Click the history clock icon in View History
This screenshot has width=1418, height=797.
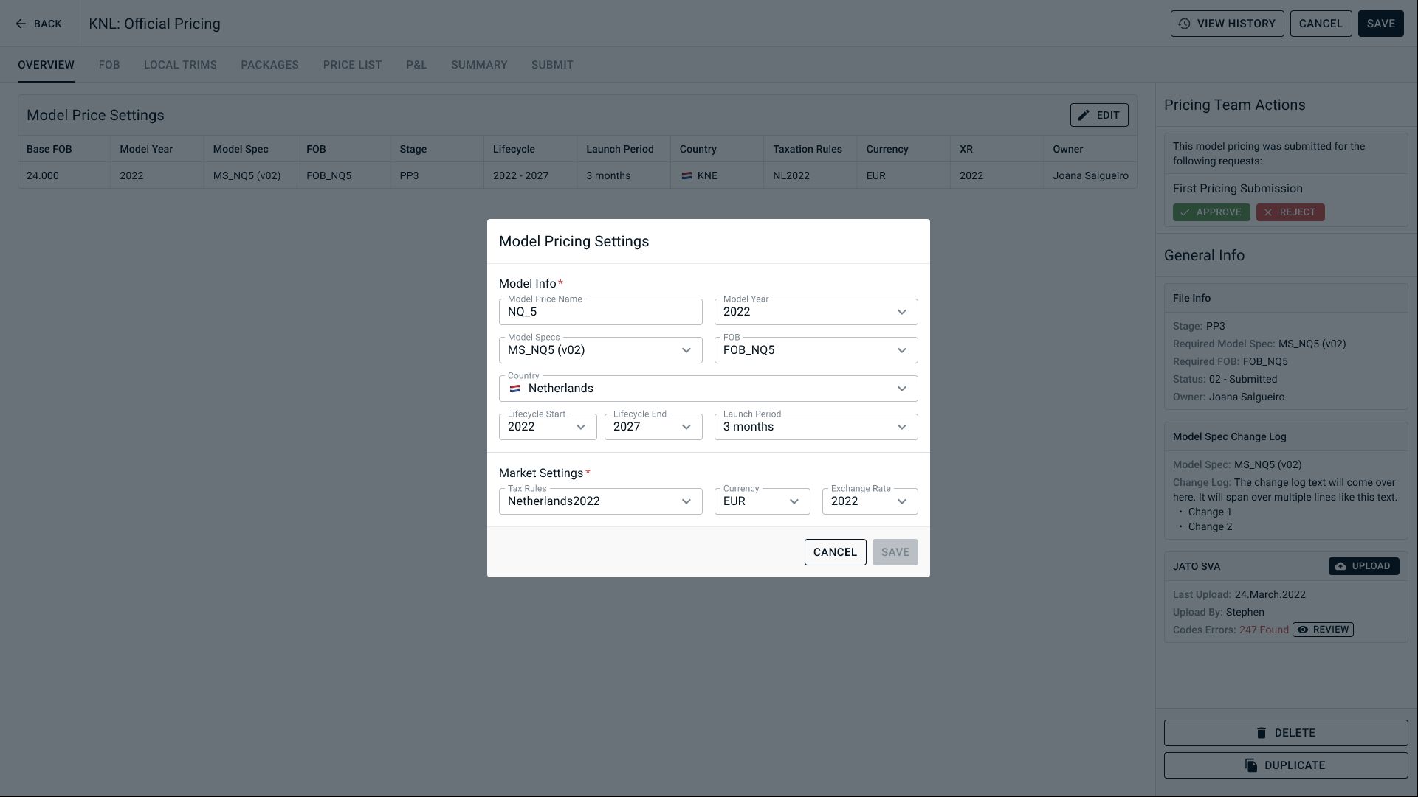1184,24
